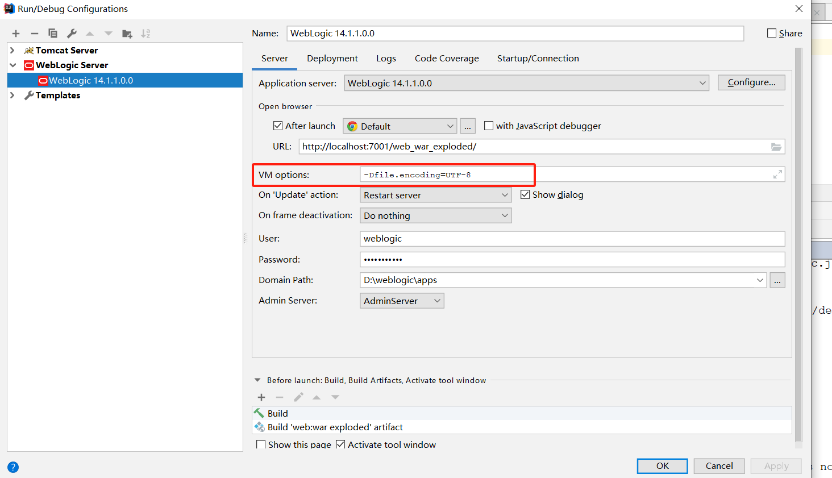
Task: Expand the Tomcat Server tree item
Action: click(13, 50)
